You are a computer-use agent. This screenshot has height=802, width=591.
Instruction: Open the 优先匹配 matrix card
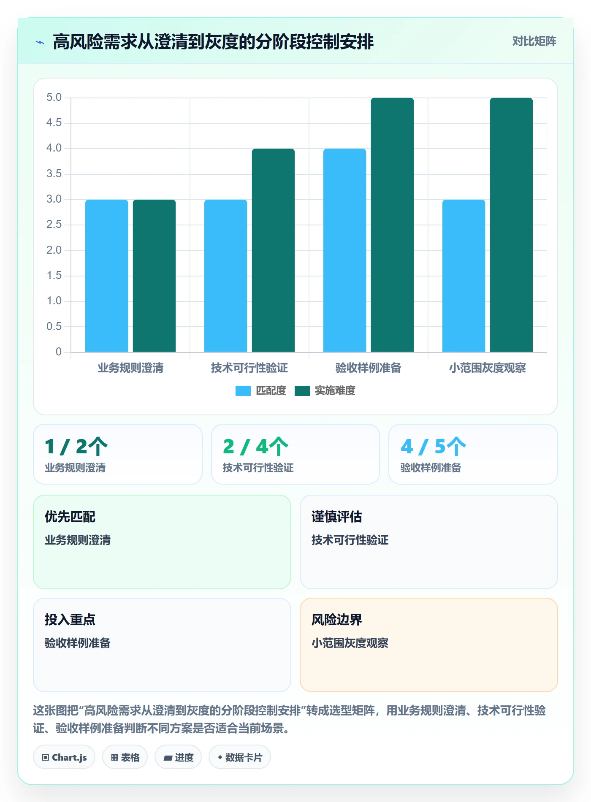162,542
